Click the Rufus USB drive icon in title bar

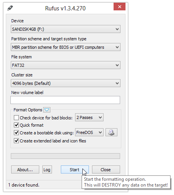[x=10, y=8]
